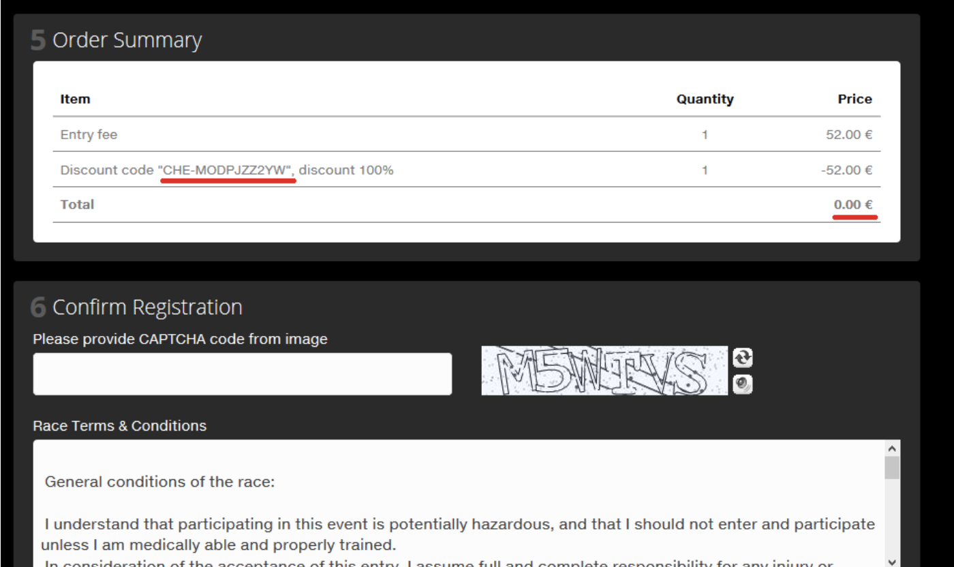954x567 pixels.
Task: Click the 0.00 € total amount
Action: (x=853, y=204)
